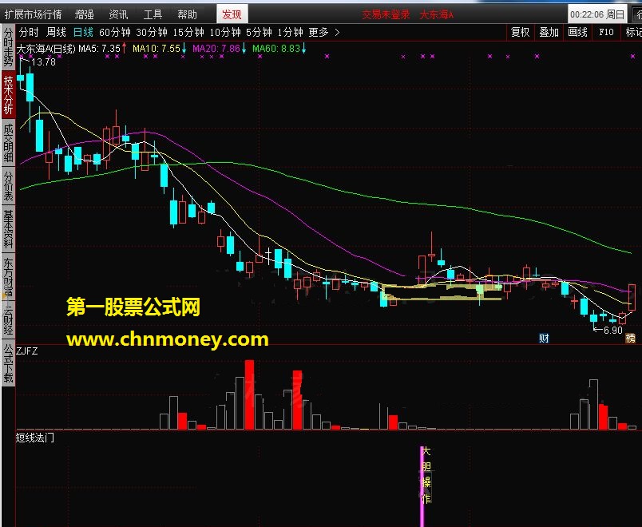Select the 日线 daily chart period
This screenshot has width=642, height=527.
[x=83, y=32]
